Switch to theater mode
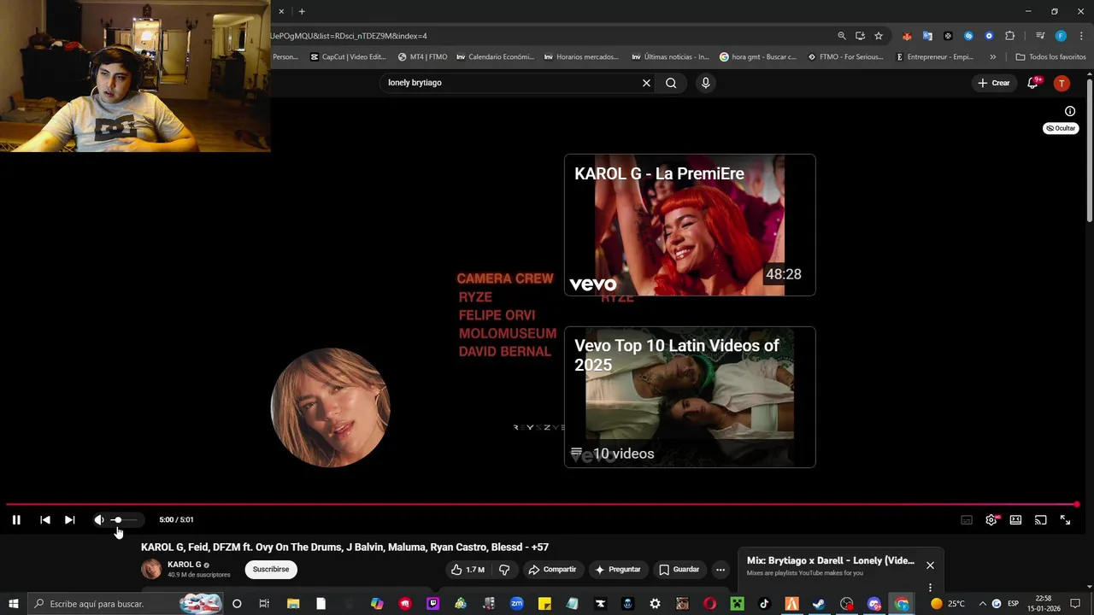The image size is (1094, 615). pyautogui.click(x=1015, y=519)
